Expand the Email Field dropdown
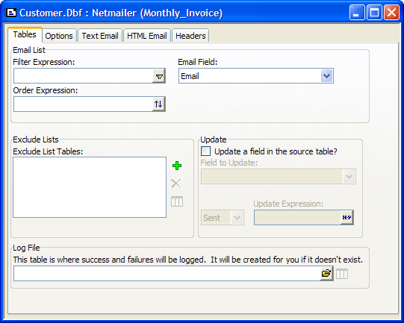This screenshot has height=323, width=404. (x=326, y=76)
